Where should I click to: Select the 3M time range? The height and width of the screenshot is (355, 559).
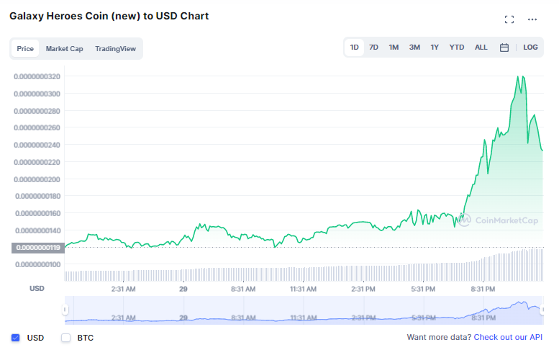[x=414, y=47]
